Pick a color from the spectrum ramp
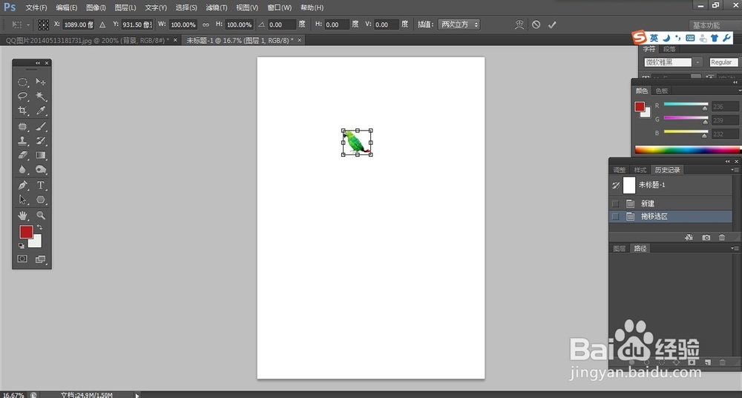Screen dimensions: 742x398 coord(688,150)
